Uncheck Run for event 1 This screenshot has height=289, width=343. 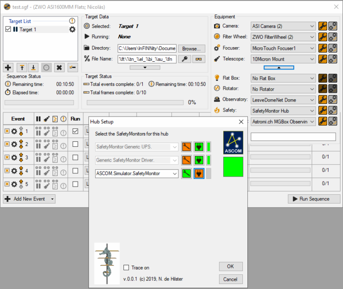75,131
